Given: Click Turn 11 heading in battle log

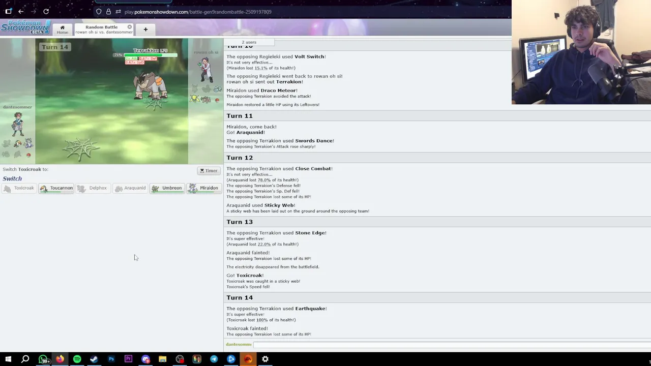Looking at the screenshot, I should [240, 116].
